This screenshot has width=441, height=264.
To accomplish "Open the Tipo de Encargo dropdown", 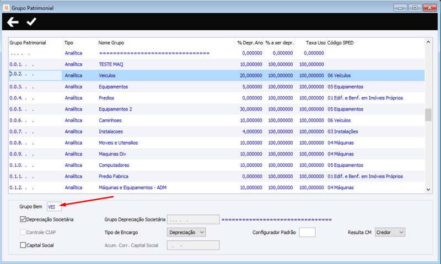I will coord(186,232).
